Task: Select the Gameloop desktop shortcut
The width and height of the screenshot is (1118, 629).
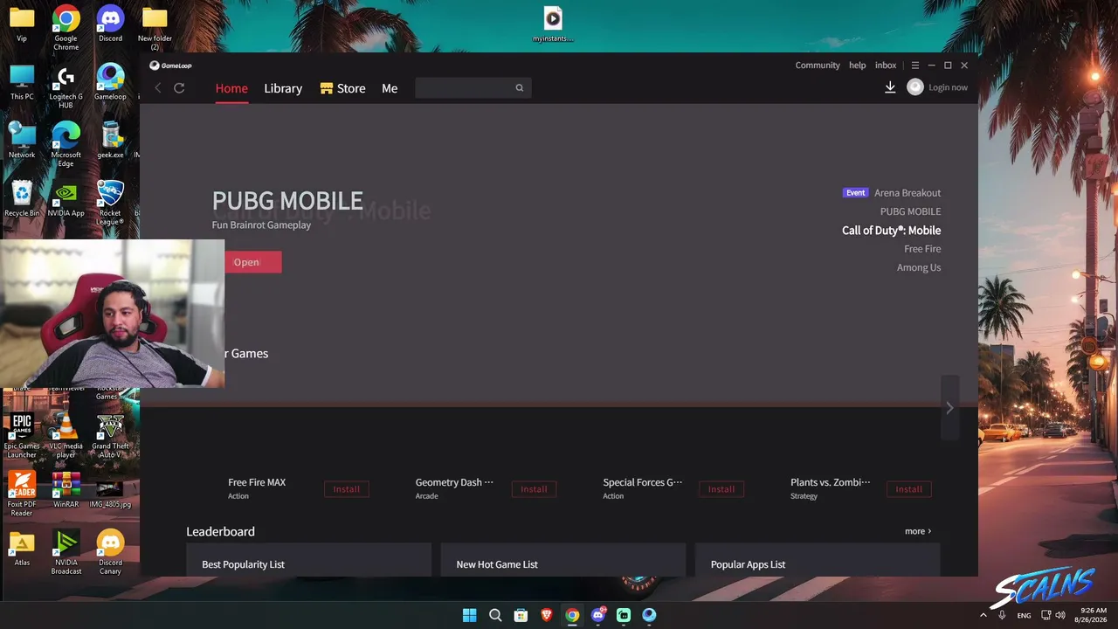Action: [110, 83]
